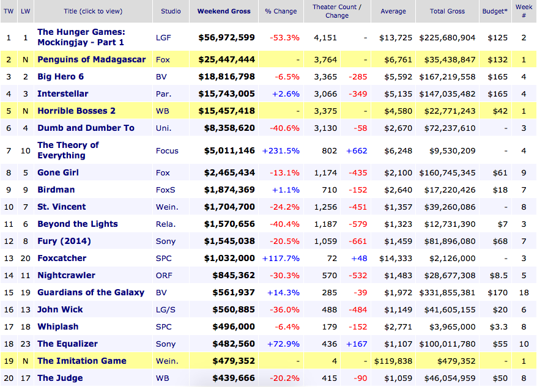Click the Birdman title link

pos(56,190)
